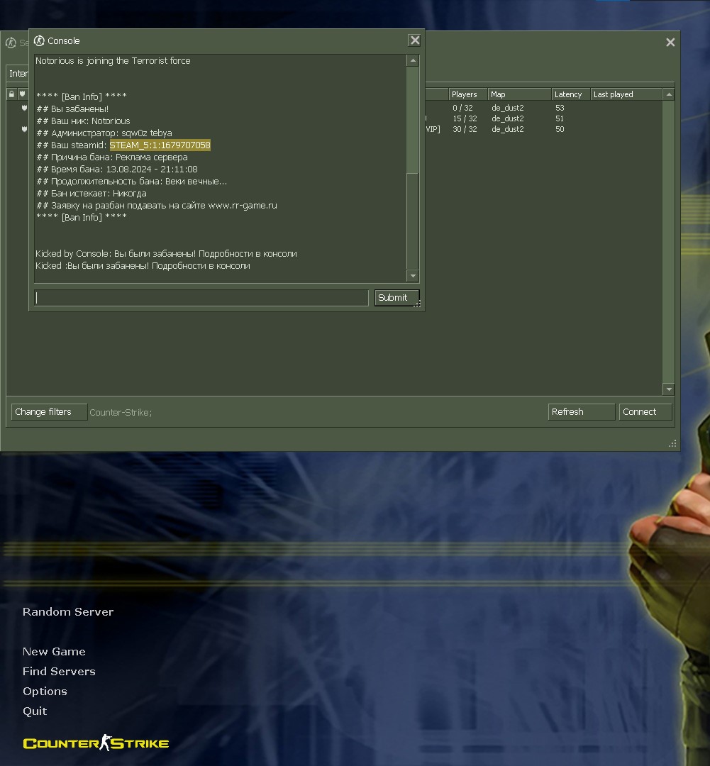
Task: Sort by secure shield icon column
Action: [23, 94]
